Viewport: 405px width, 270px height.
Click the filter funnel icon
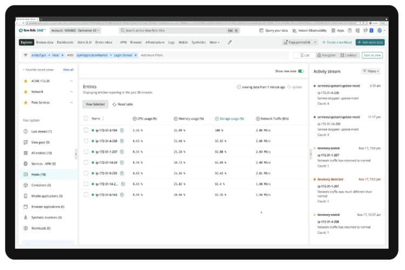pyautogui.click(x=25, y=55)
